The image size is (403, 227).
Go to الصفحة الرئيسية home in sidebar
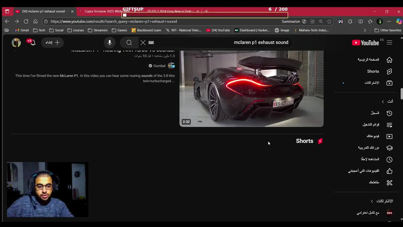[375, 60]
